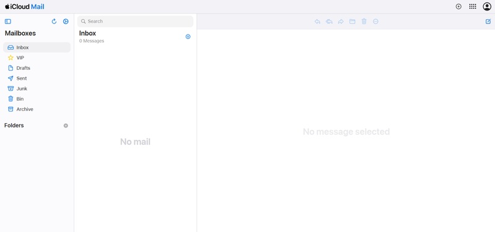The width and height of the screenshot is (495, 232).
Task: Click the Folders section heading
Action: (14, 126)
